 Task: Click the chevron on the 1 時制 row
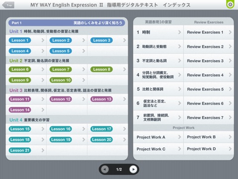(179, 32)
